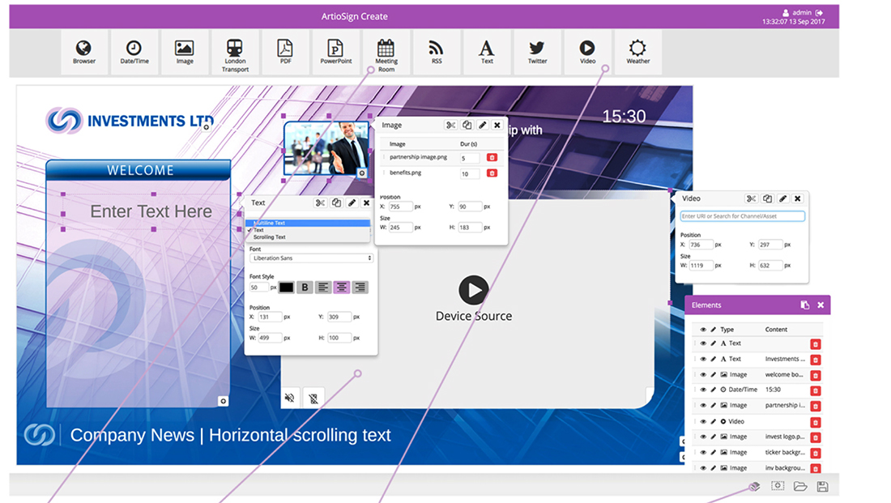This screenshot has height=503, width=891.
Task: Toggle visibility of ticker backgr... Image element
Action: point(703,453)
